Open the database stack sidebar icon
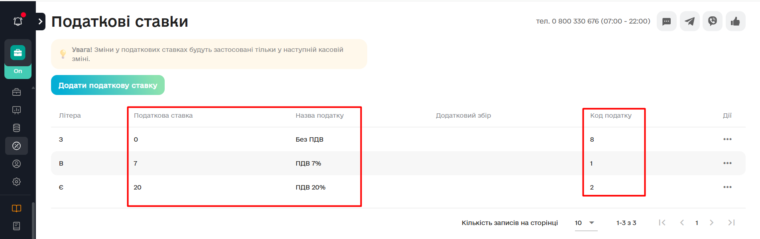The width and height of the screenshot is (760, 239). [16, 128]
